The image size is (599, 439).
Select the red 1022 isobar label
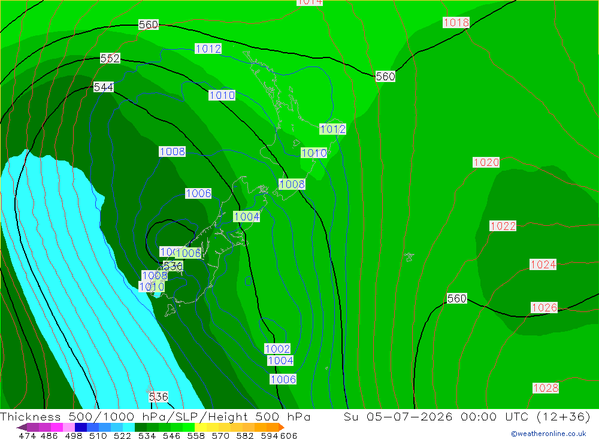pos(503,226)
